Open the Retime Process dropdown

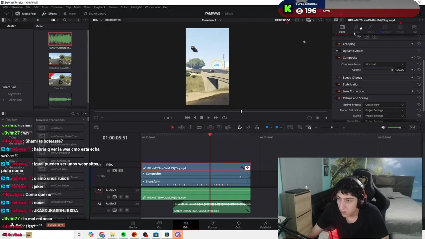384,105
